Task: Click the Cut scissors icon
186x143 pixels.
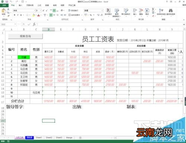Action: [8, 9]
